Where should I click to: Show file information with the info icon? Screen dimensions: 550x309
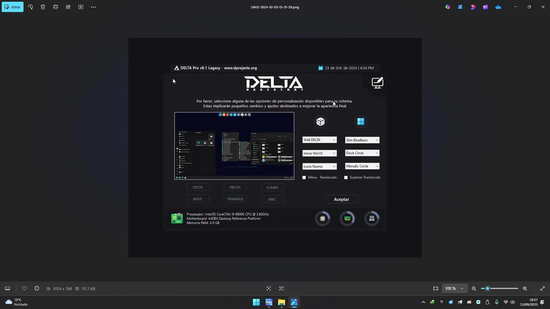(x=37, y=288)
